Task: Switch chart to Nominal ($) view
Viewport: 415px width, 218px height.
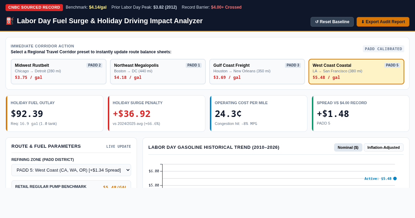Action: point(348,147)
